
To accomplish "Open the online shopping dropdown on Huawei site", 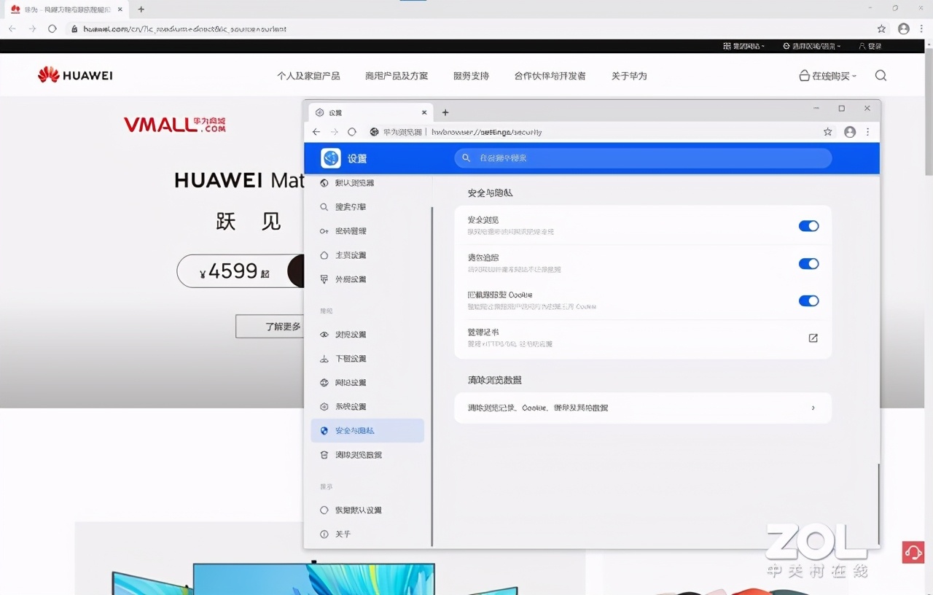I will [828, 76].
